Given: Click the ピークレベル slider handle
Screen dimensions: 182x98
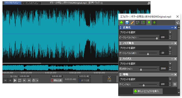Looking at the screenshot, I should [157, 38].
